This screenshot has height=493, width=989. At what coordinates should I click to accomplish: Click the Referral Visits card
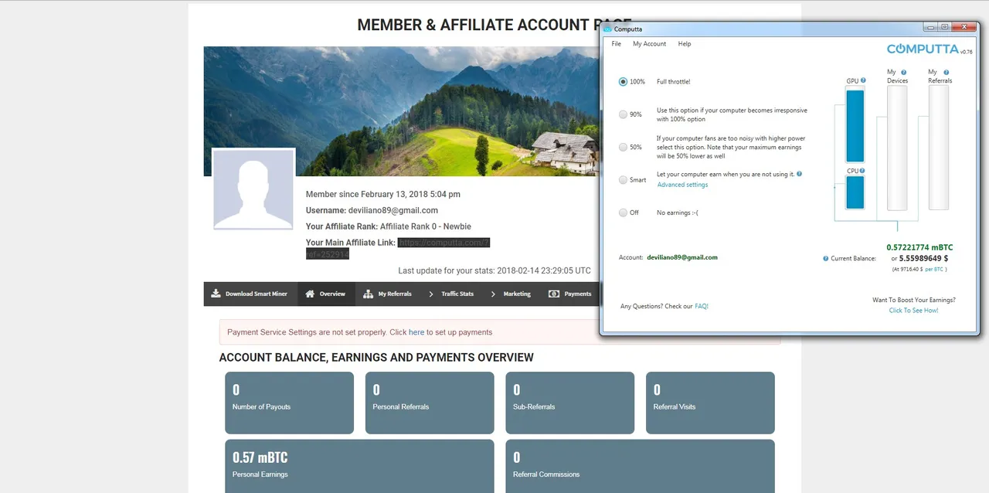point(710,403)
